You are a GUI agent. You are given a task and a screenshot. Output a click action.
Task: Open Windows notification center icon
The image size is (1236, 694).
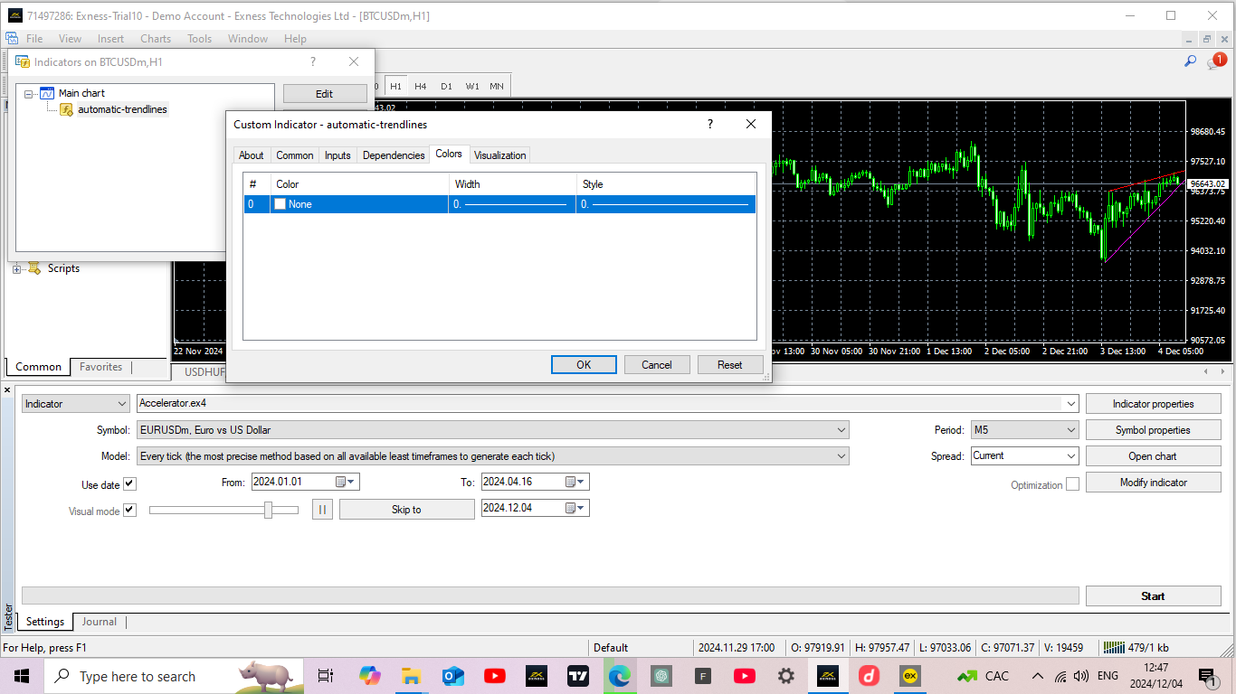coord(1206,676)
